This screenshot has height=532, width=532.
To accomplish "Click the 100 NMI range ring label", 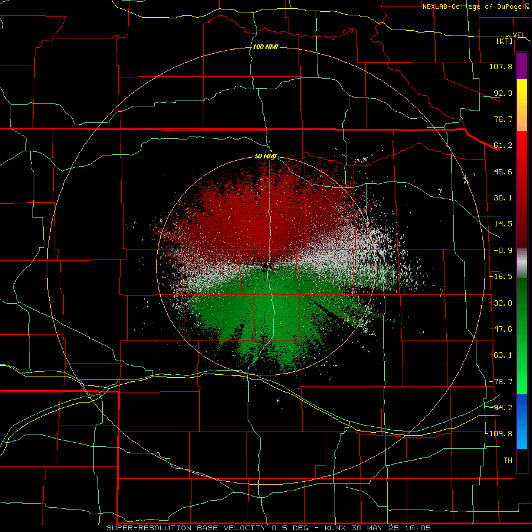I will (265, 47).
